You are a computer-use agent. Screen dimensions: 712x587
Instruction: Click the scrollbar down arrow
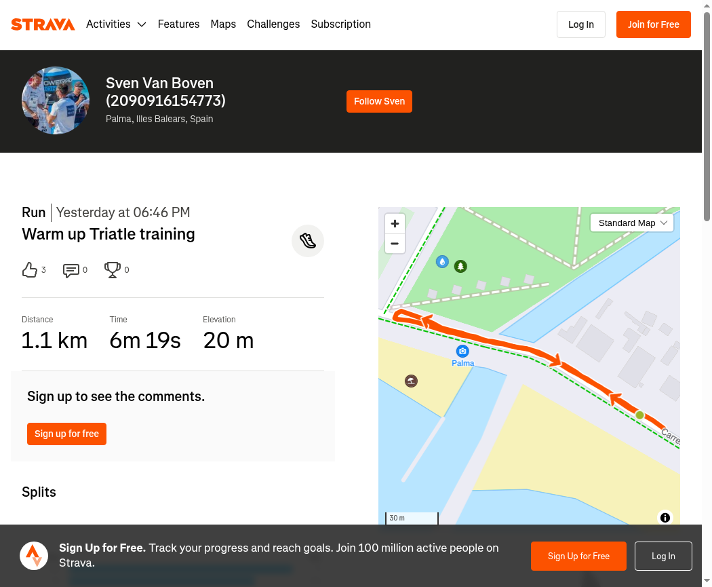click(x=707, y=581)
